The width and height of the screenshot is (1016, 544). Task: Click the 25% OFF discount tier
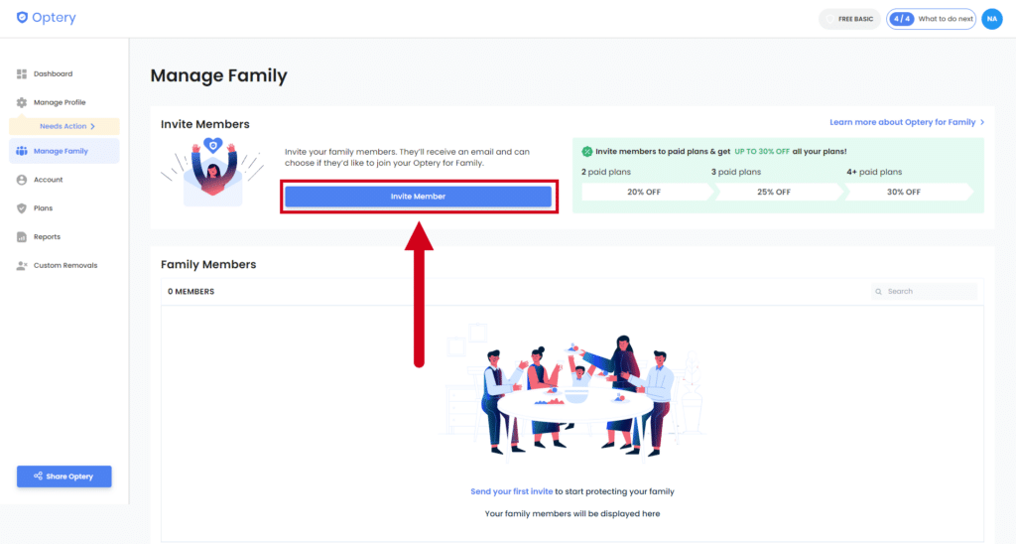[x=774, y=192]
